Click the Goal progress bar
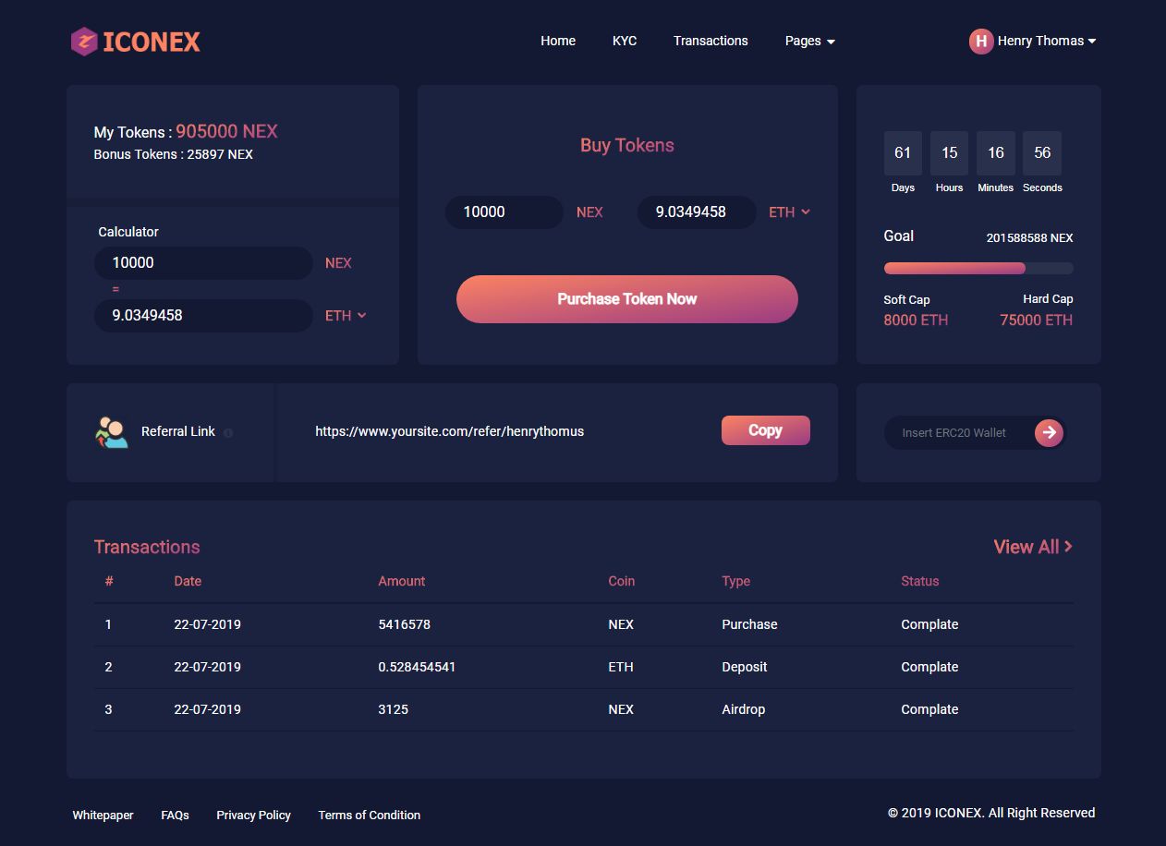Screen dimensions: 1166x846 point(978,268)
